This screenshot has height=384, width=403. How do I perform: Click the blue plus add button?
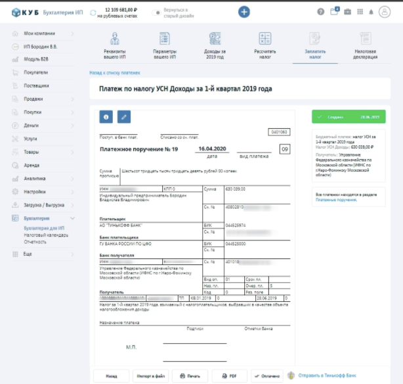(244, 12)
